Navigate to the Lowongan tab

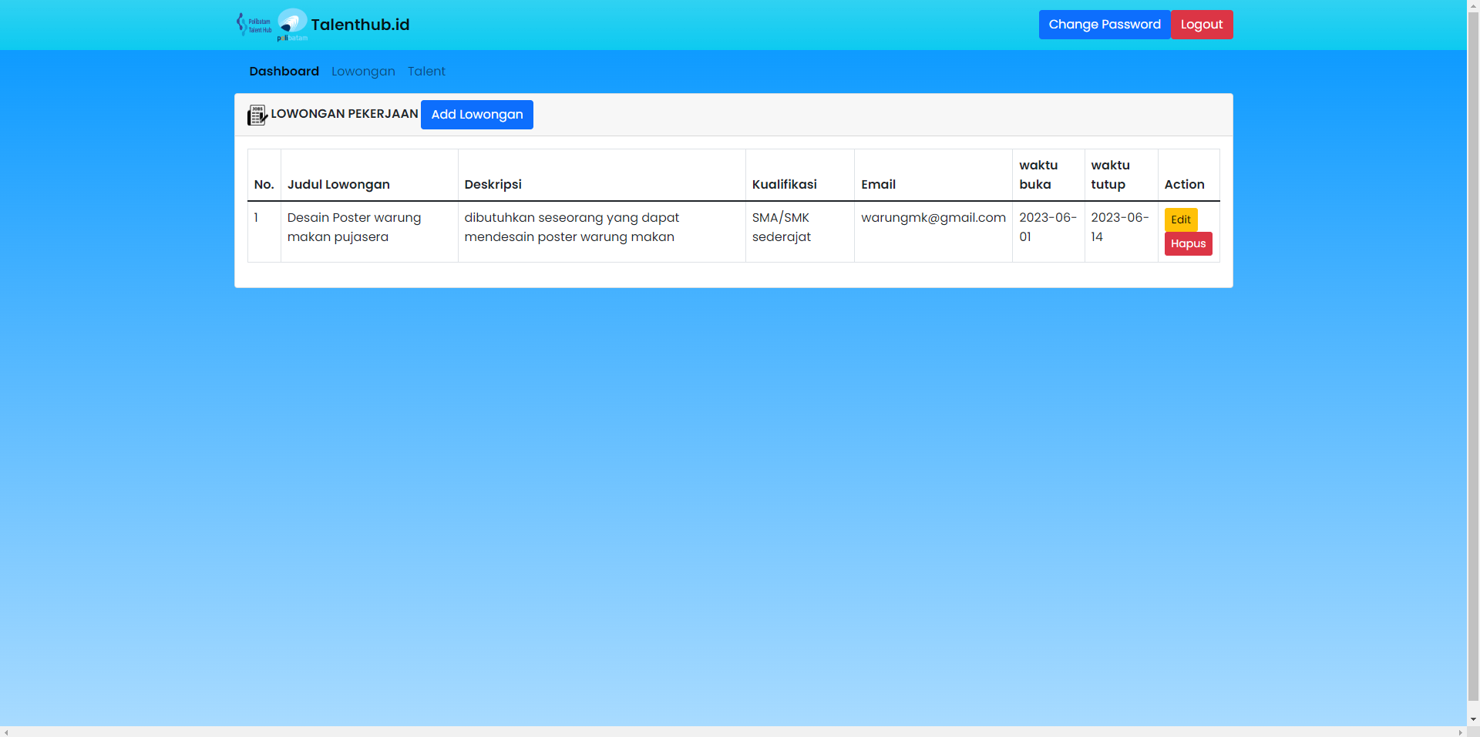click(x=363, y=71)
